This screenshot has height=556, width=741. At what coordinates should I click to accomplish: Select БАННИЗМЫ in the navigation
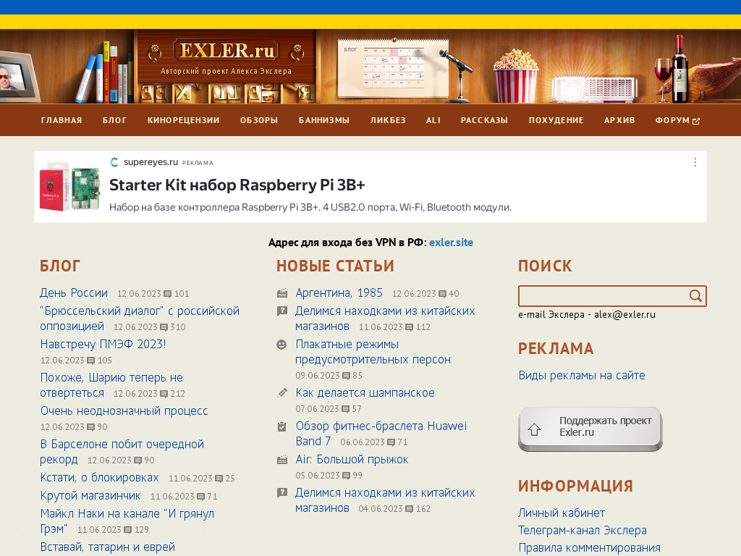click(324, 121)
